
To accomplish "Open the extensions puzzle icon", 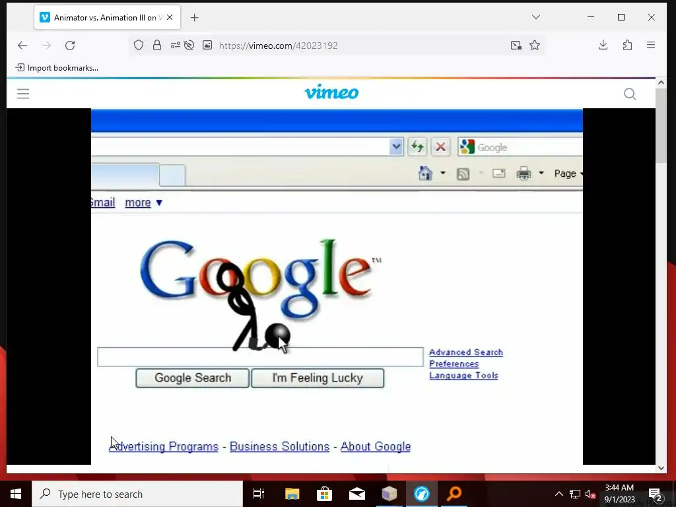I will [627, 45].
